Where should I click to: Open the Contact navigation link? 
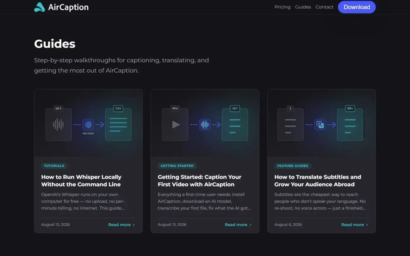[324, 7]
